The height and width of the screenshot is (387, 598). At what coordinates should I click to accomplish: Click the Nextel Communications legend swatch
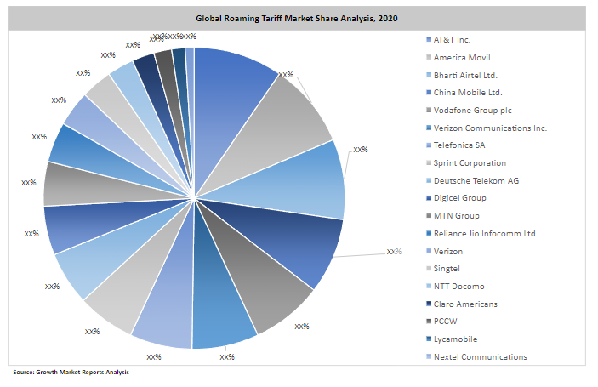tap(429, 356)
